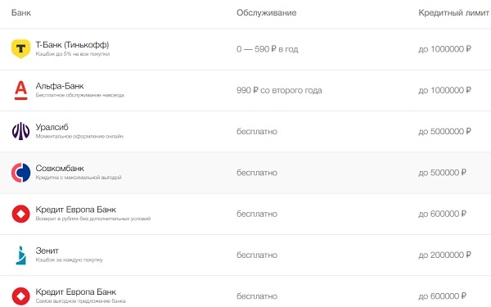Click the '0 — 590 ₽ в год' service fee
This screenshot has width=491, height=307.
(268, 49)
